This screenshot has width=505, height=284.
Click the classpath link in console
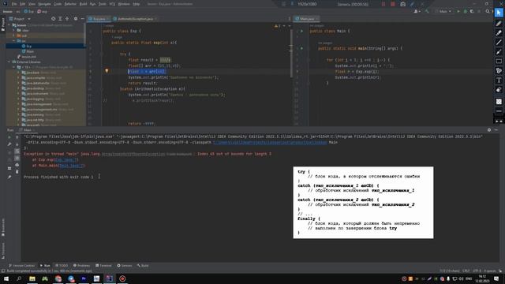pos(270,142)
